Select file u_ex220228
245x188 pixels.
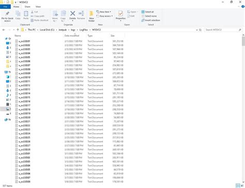coord(24,149)
